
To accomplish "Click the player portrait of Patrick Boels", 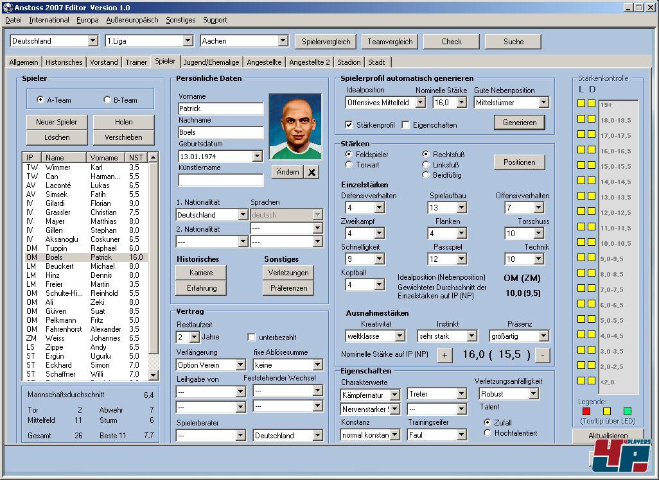I will click(295, 127).
